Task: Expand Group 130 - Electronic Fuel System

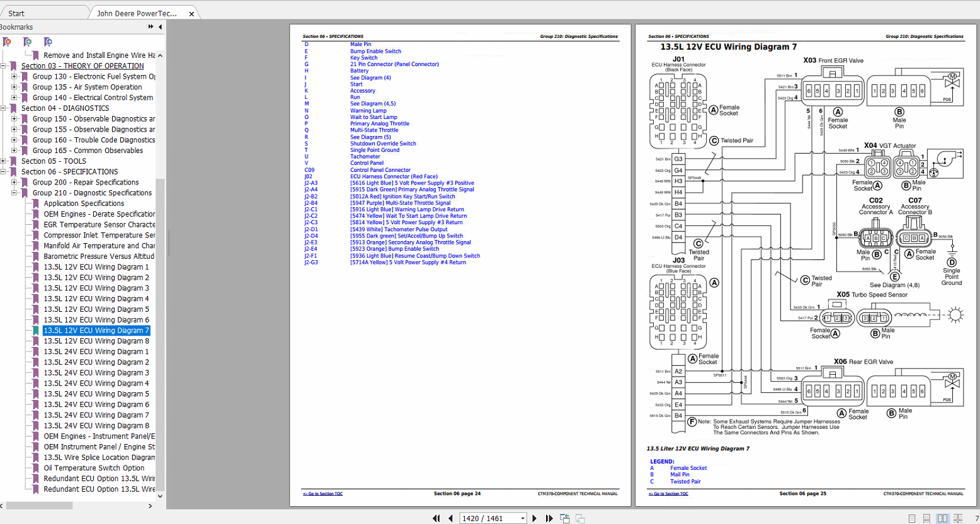Action: tap(14, 76)
